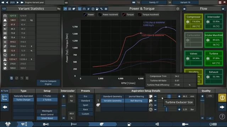
Task: Open the Variant 19 tab
Action: click(185, 2)
